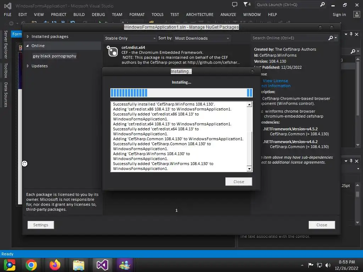363x272 pixels.
Task: Open upper right tool window position dropdown
Action: (x=346, y=34)
